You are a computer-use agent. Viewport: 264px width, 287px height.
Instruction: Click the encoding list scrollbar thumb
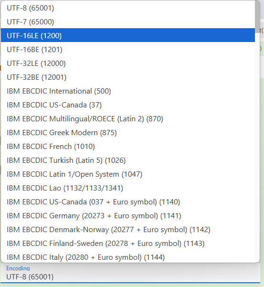(x=257, y=17)
